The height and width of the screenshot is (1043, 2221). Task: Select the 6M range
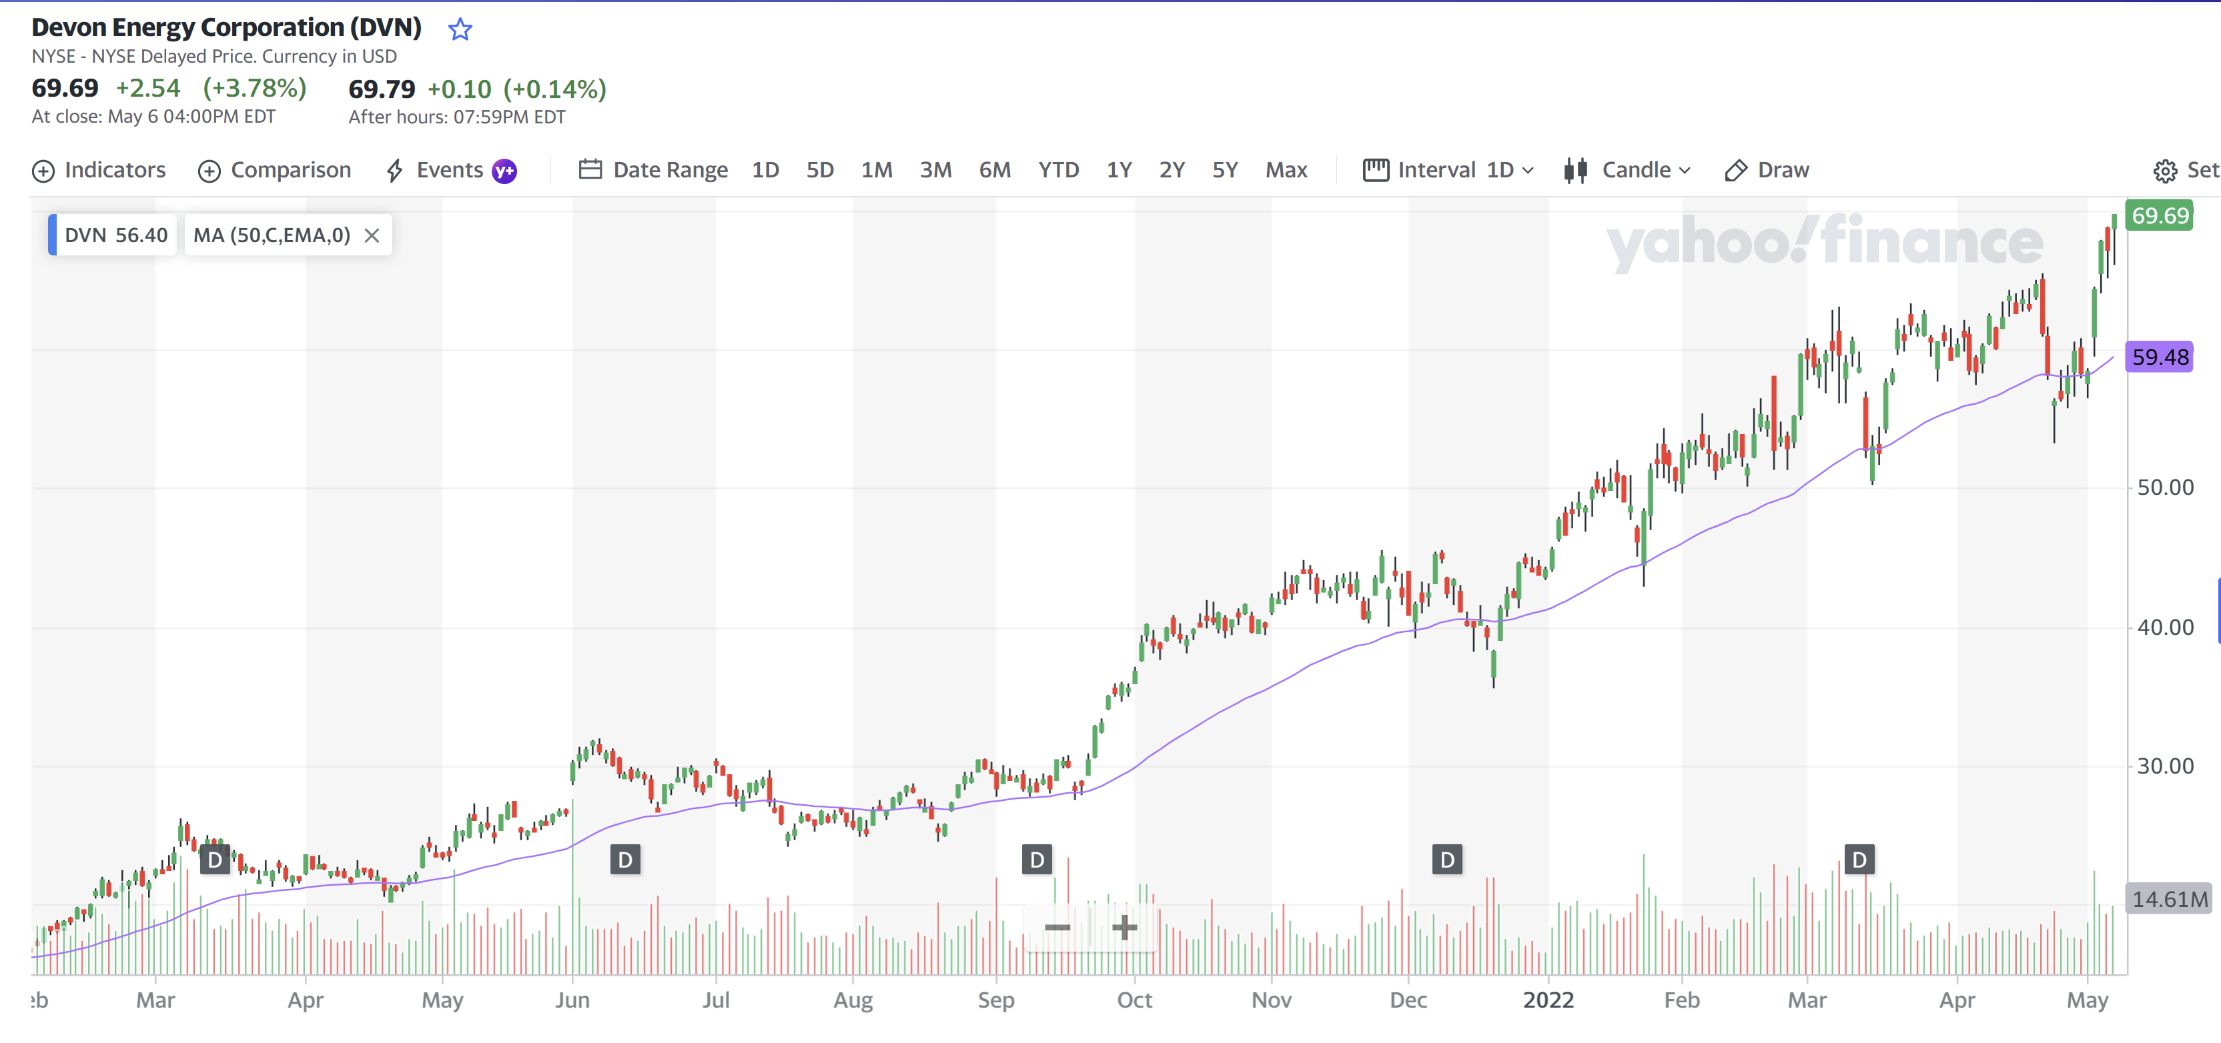pos(994,170)
